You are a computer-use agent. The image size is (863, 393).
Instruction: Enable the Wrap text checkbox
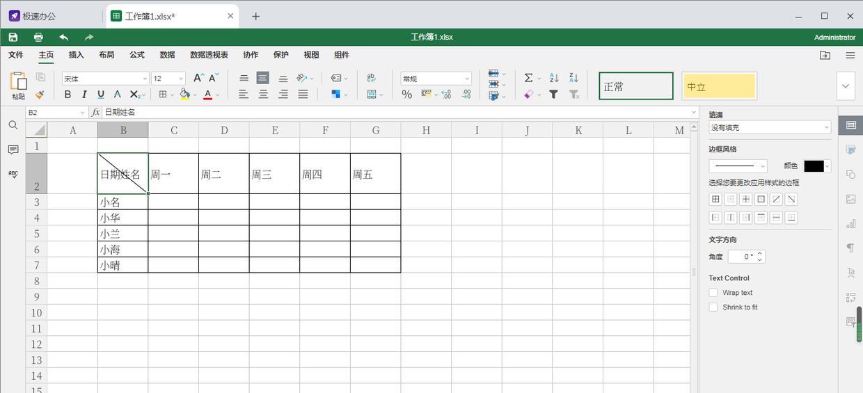[713, 293]
